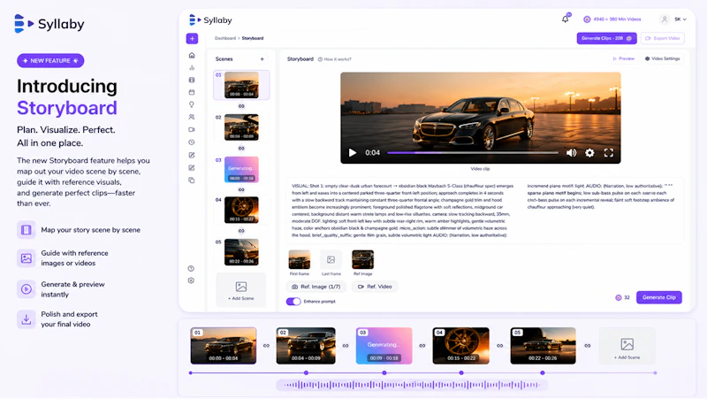707x399 pixels.
Task: Select scene 02 thumbnail in Scenes panel
Action: coord(241,127)
